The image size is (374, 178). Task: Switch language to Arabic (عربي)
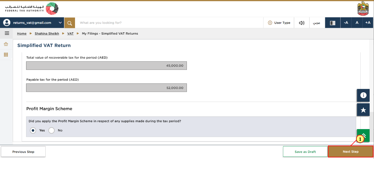point(317,23)
